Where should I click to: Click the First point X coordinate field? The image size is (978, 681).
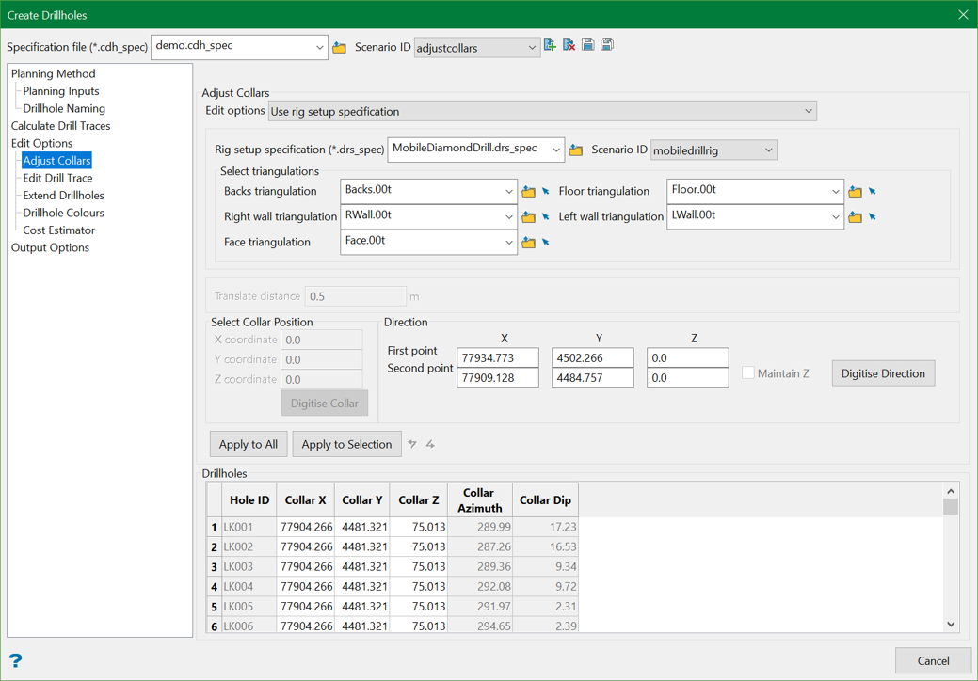[x=498, y=357]
